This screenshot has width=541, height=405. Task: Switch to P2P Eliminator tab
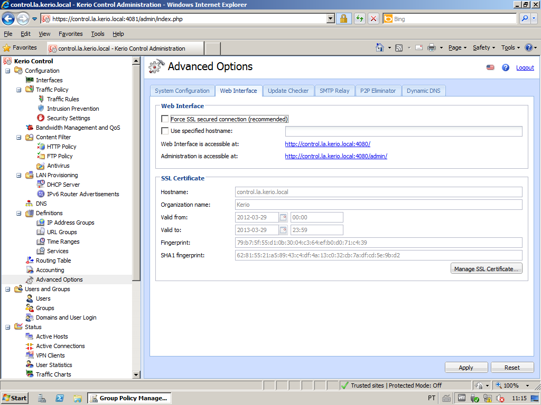click(378, 91)
